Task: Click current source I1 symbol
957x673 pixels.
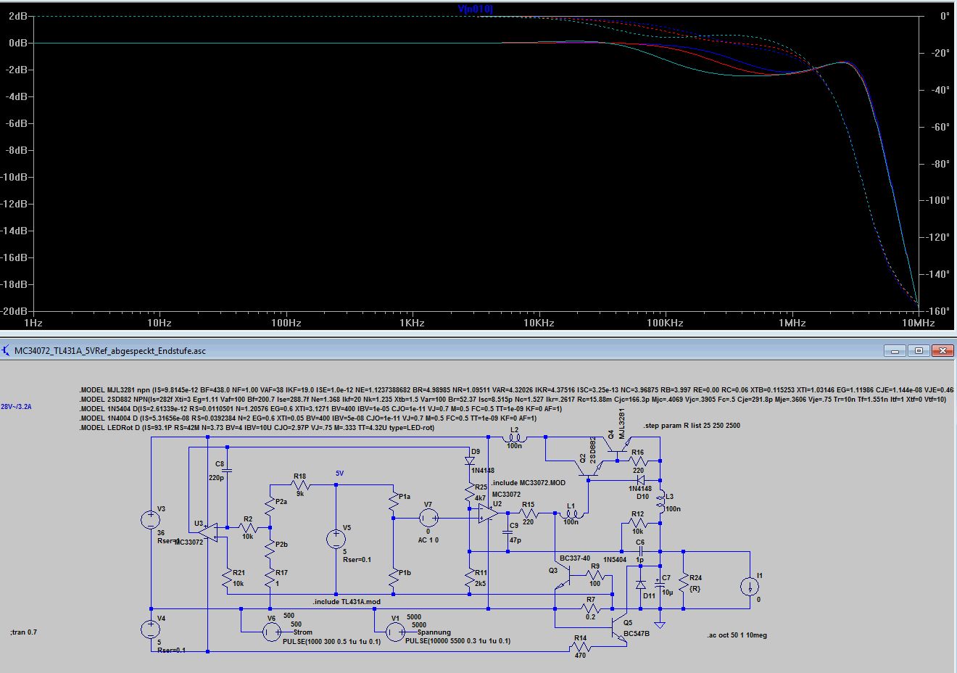Action: (750, 587)
